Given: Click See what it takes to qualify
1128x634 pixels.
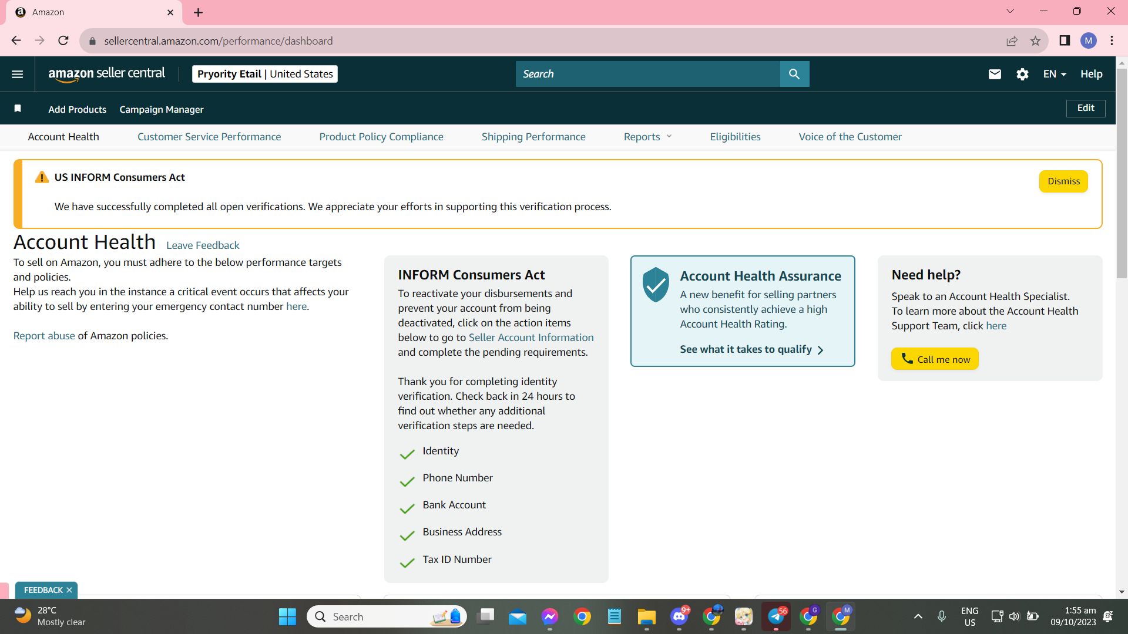Looking at the screenshot, I should coord(752,349).
